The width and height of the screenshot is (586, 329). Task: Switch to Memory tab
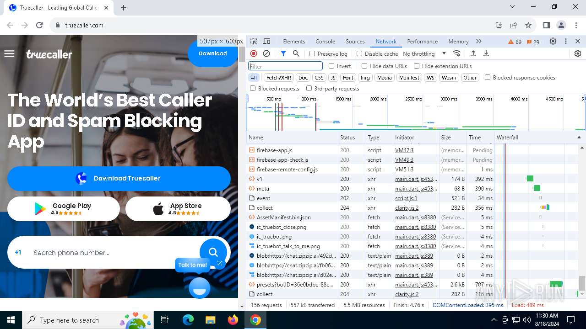pos(458,41)
